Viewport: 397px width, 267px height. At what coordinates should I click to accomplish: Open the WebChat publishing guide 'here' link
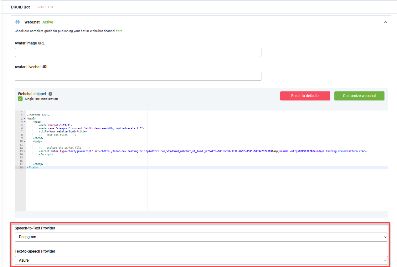click(x=119, y=31)
